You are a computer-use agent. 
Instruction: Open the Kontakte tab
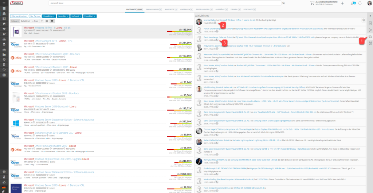(x=250, y=9)
